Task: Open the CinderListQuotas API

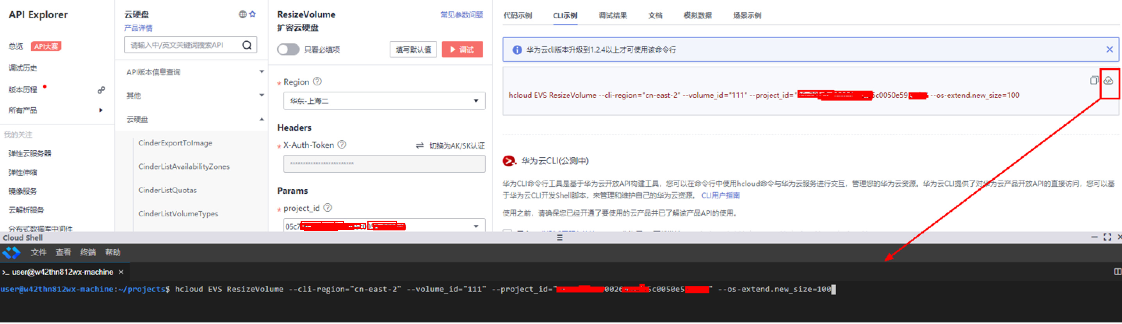Action: (167, 190)
